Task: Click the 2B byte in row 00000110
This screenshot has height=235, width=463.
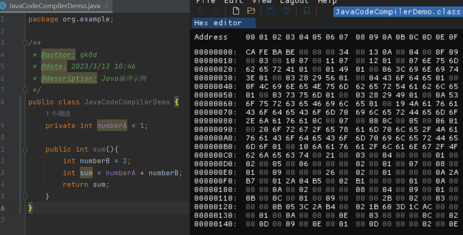Action: [387, 198]
